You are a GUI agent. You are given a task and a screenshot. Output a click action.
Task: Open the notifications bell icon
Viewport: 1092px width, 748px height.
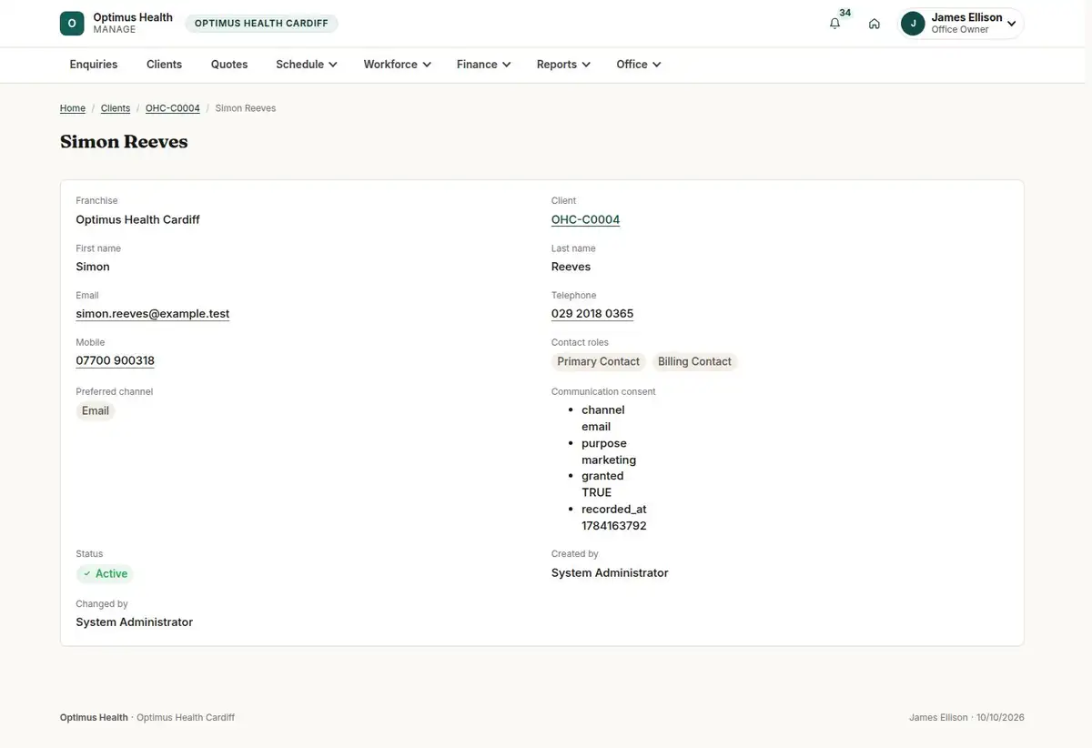click(834, 24)
